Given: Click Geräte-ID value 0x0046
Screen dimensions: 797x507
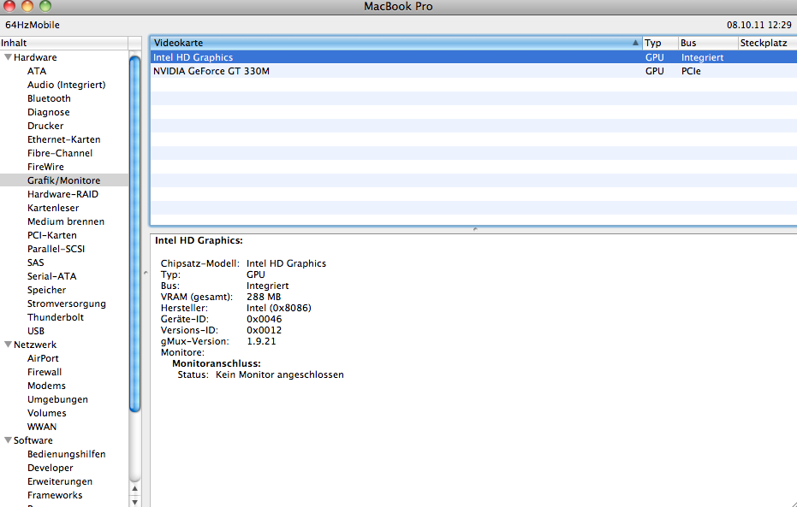Looking at the screenshot, I should (264, 319).
